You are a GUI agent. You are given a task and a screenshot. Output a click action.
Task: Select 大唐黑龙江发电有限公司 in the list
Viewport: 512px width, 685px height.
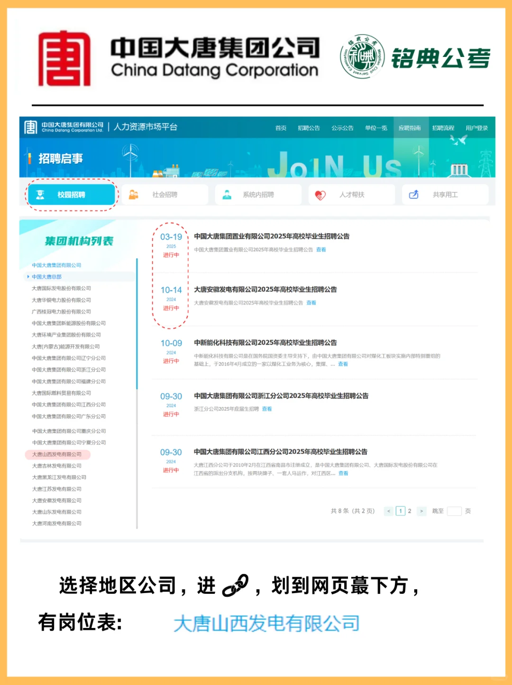tap(59, 478)
